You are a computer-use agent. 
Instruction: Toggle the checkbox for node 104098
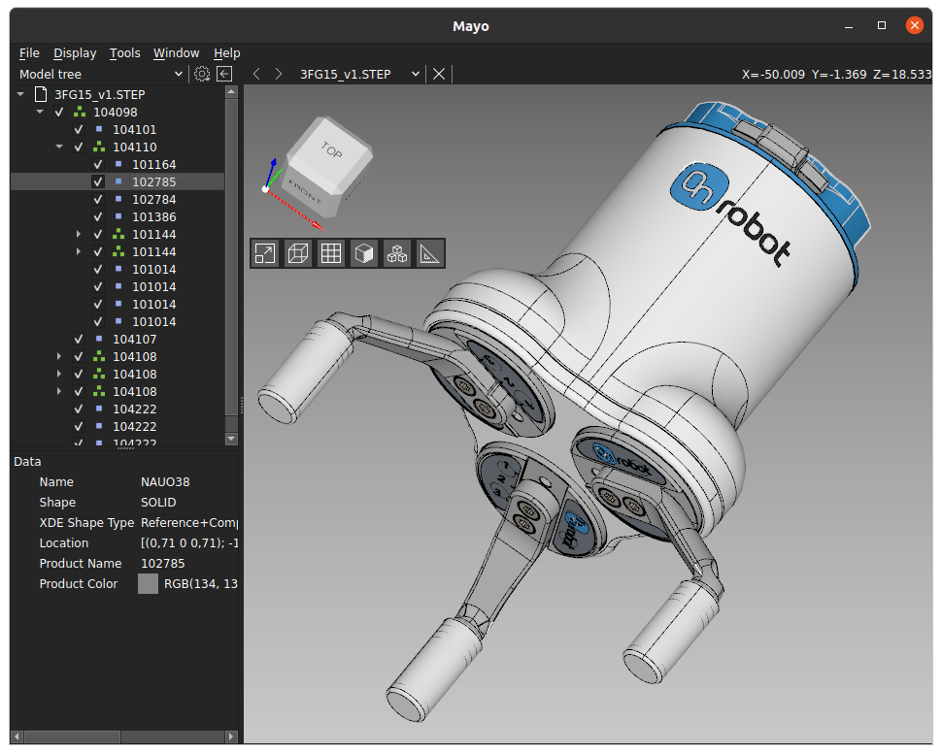tap(59, 112)
